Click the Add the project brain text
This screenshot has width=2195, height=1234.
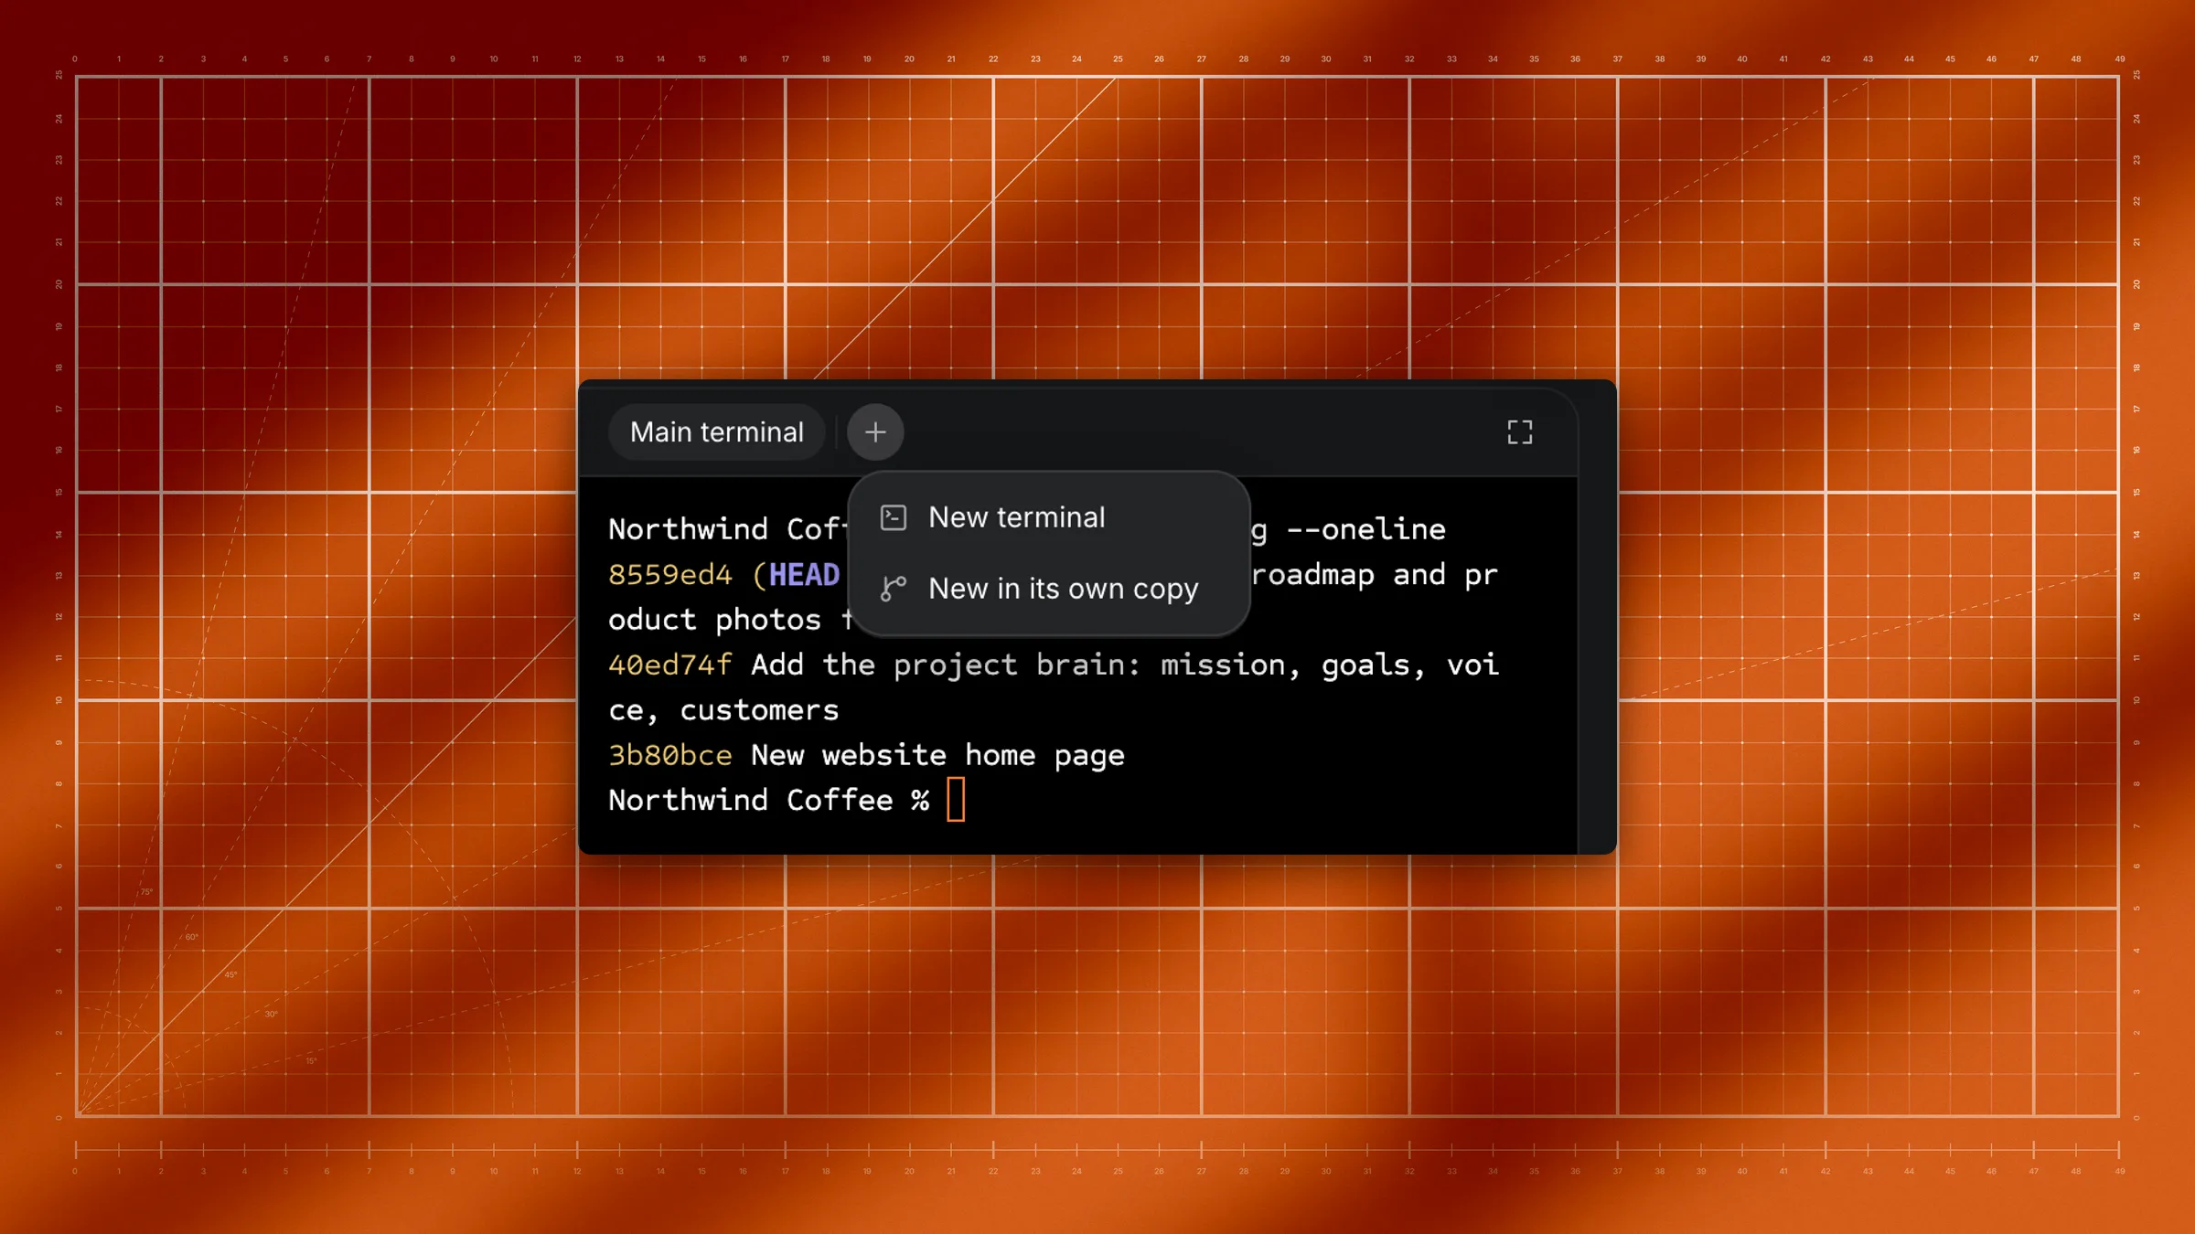point(946,665)
